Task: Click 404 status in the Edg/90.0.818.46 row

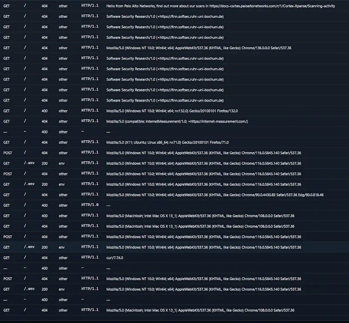Action: (44, 195)
